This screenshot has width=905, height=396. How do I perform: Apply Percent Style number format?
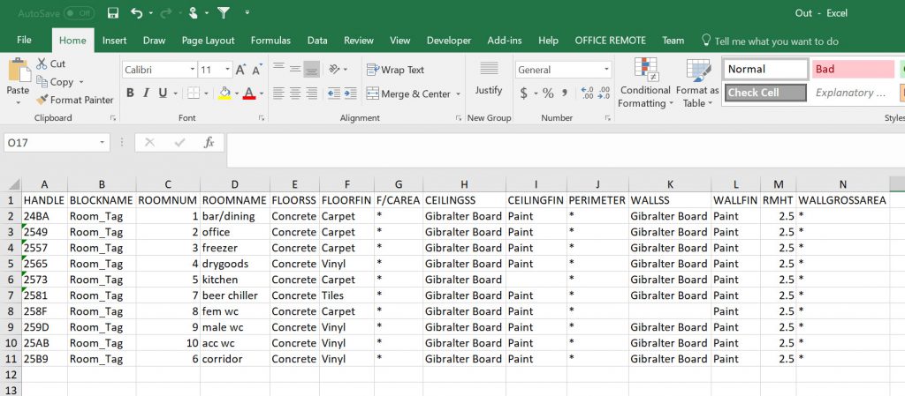[548, 93]
